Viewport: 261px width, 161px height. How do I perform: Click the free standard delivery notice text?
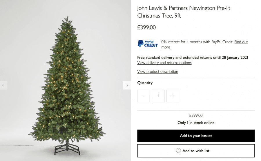point(193,57)
